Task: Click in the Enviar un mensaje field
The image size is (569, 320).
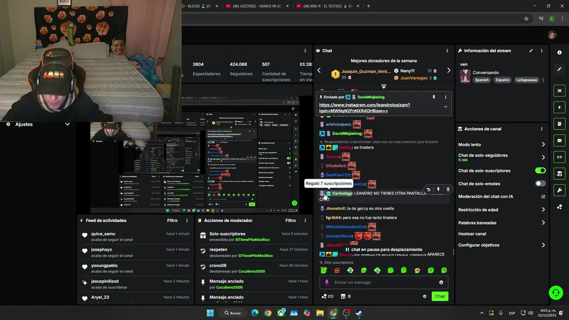Action: [x=385, y=282]
